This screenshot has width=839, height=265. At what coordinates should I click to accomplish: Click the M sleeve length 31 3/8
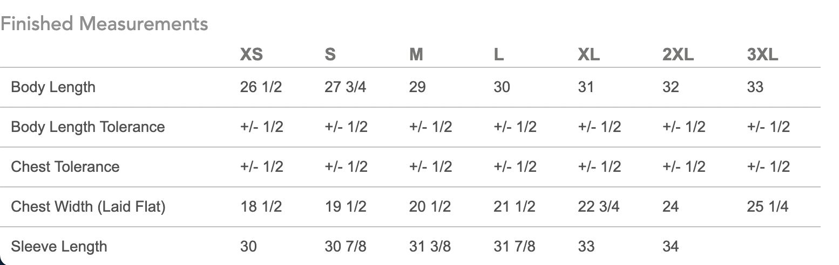coord(430,247)
